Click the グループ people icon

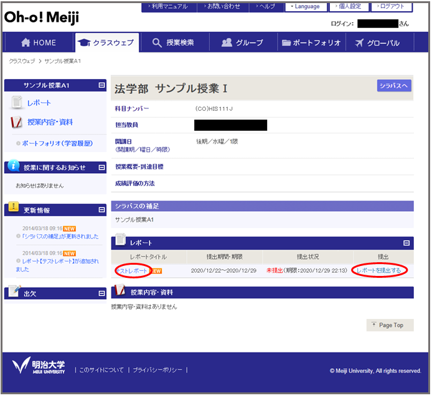(x=227, y=42)
